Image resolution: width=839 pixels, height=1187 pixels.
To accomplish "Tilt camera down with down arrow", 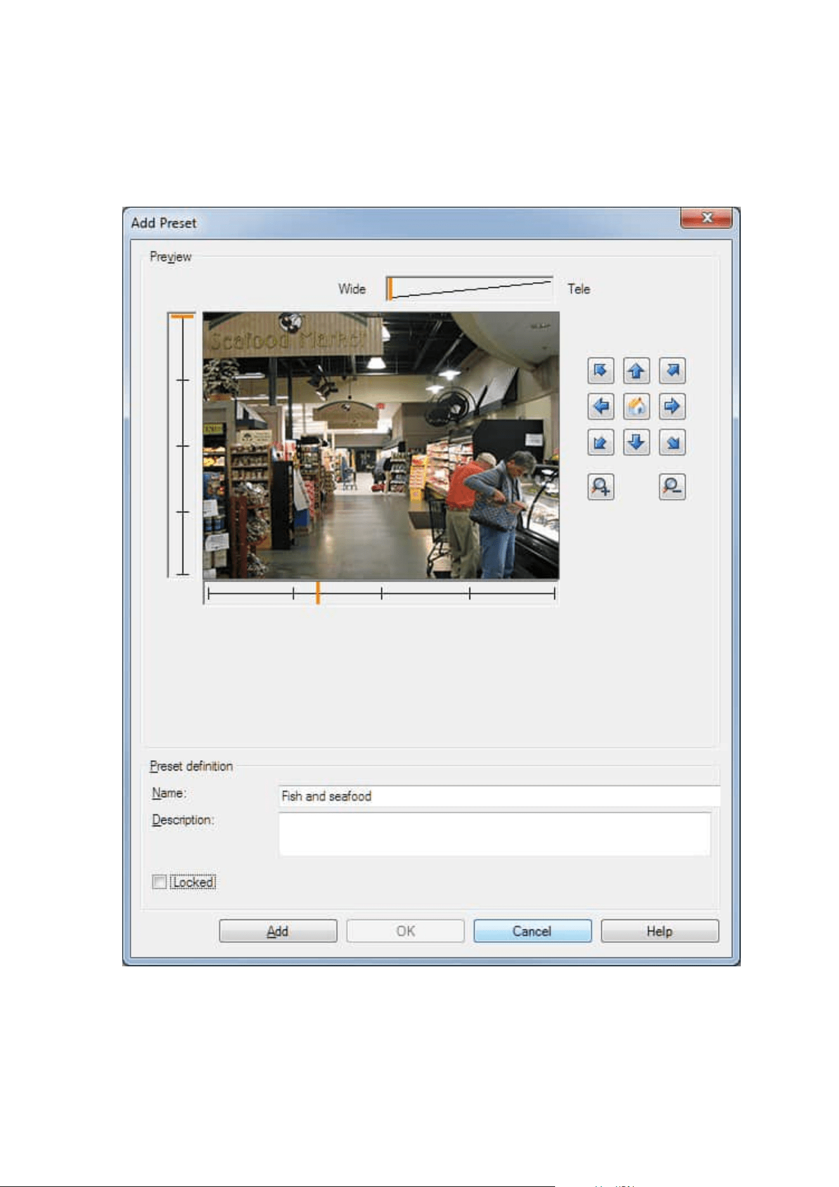I will [636, 443].
